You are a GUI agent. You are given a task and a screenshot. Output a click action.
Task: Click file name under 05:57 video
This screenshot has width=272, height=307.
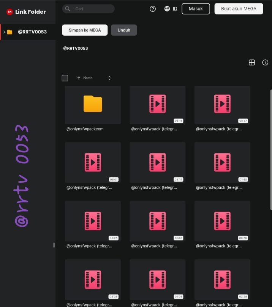(219, 129)
